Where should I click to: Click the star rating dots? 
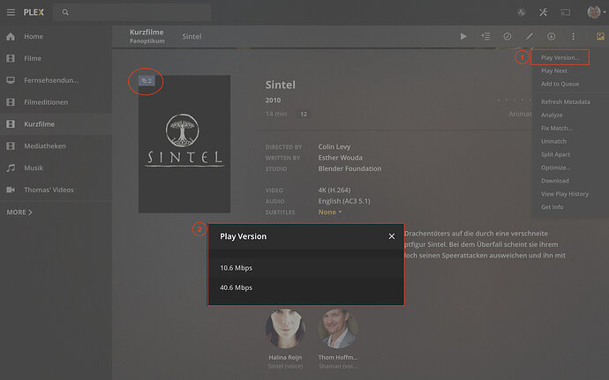pyautogui.click(x=515, y=101)
